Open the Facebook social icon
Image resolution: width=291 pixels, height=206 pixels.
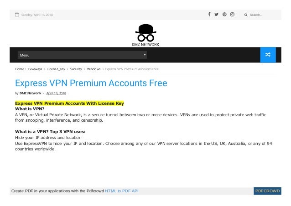(209, 15)
